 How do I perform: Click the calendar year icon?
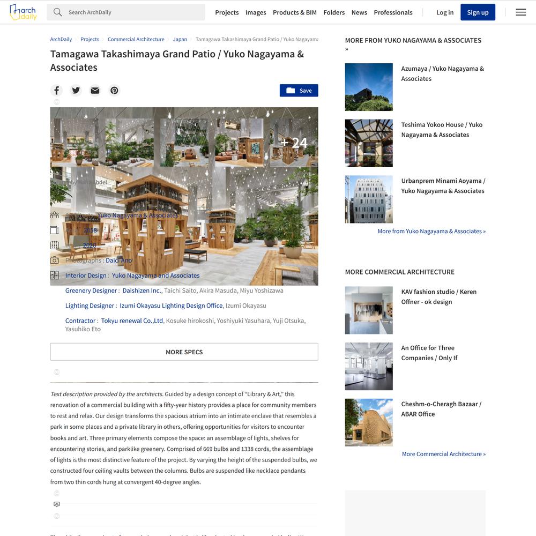(x=54, y=245)
